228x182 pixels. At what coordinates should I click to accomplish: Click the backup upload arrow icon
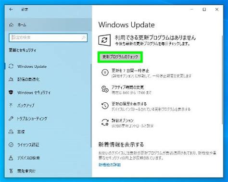[11, 105]
